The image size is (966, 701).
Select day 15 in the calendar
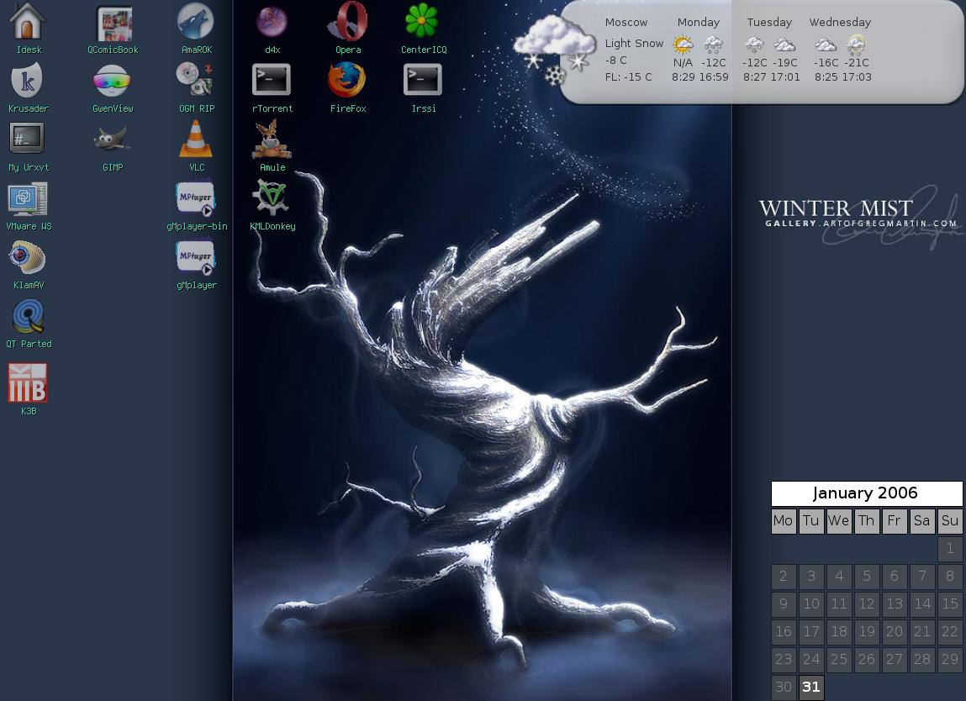click(x=950, y=603)
